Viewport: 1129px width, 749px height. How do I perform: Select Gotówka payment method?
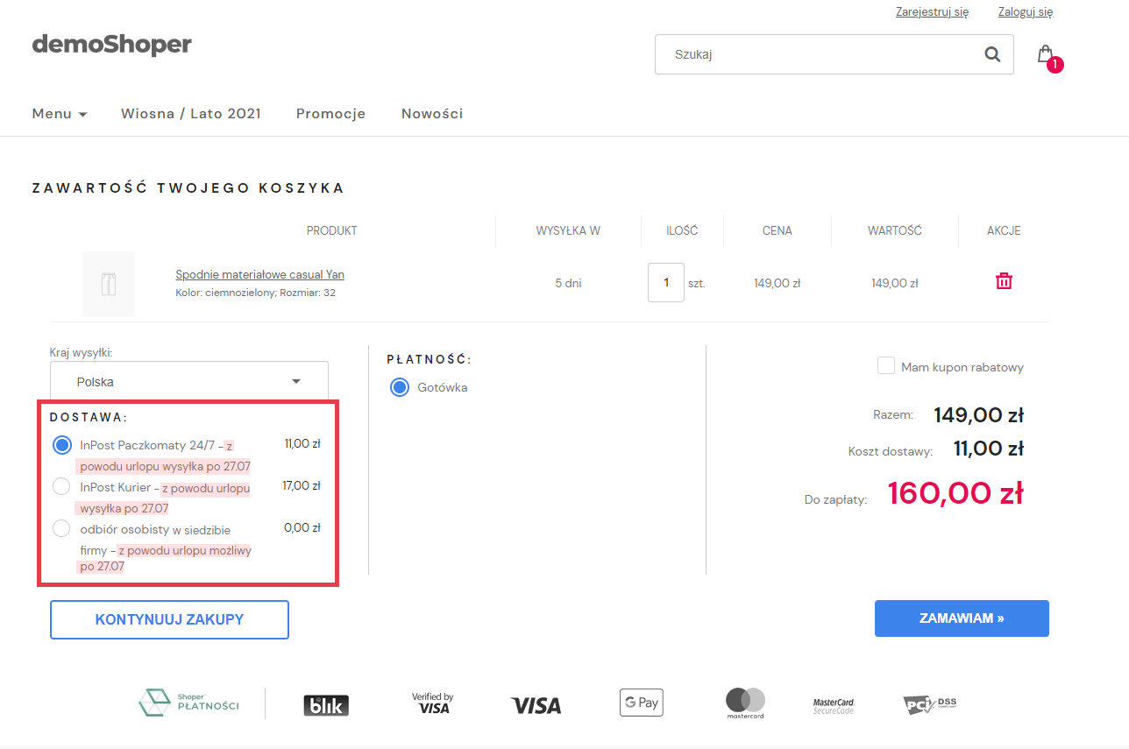(400, 387)
